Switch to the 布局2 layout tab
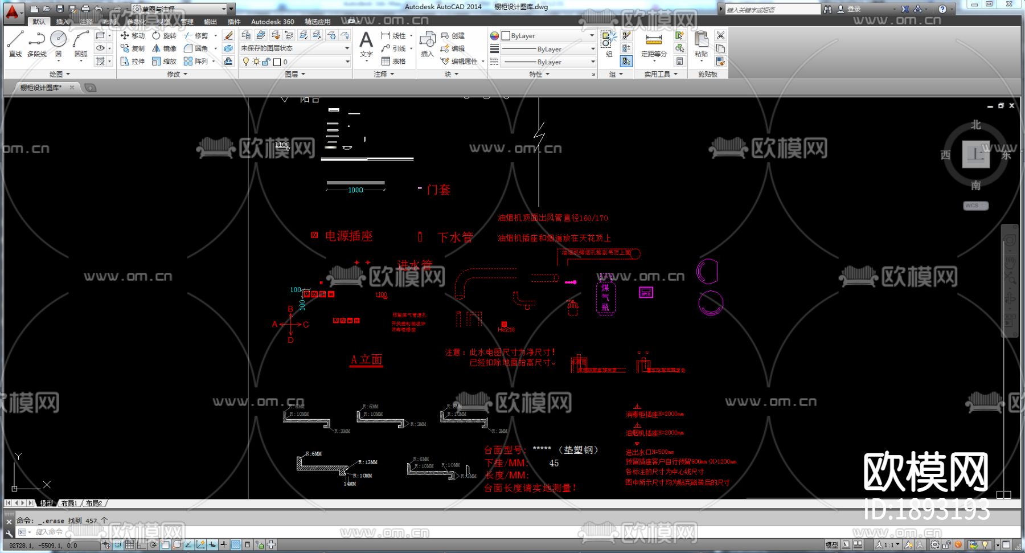Screen dimensions: 1025x553 coord(94,503)
